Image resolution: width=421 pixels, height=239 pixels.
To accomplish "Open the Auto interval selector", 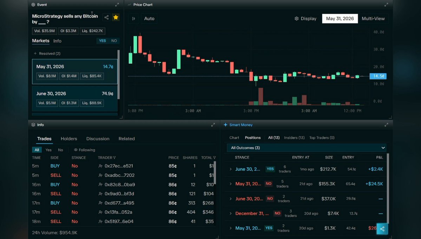I will (x=149, y=19).
